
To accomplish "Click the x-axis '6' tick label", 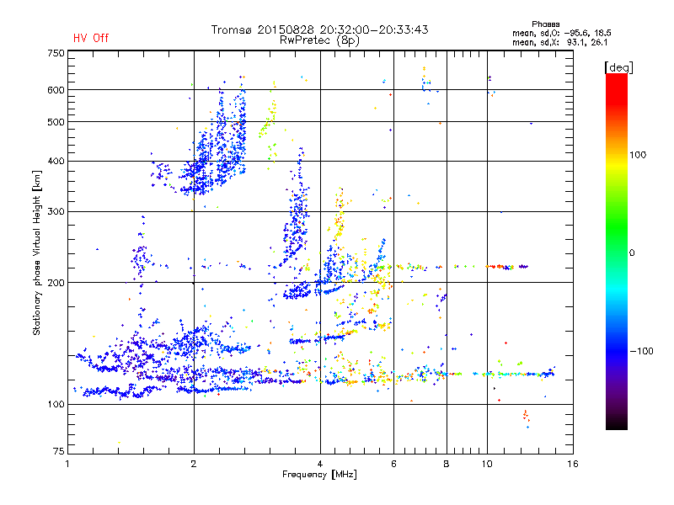I will click(393, 464).
